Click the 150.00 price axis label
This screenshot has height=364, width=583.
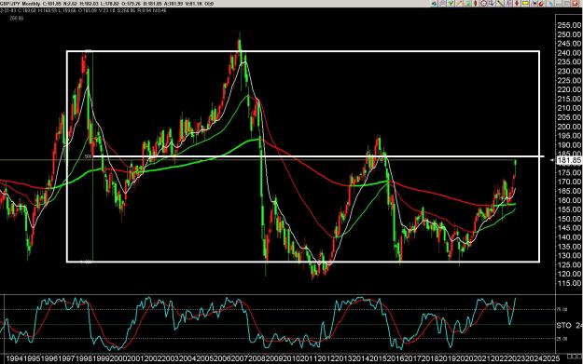click(x=569, y=219)
